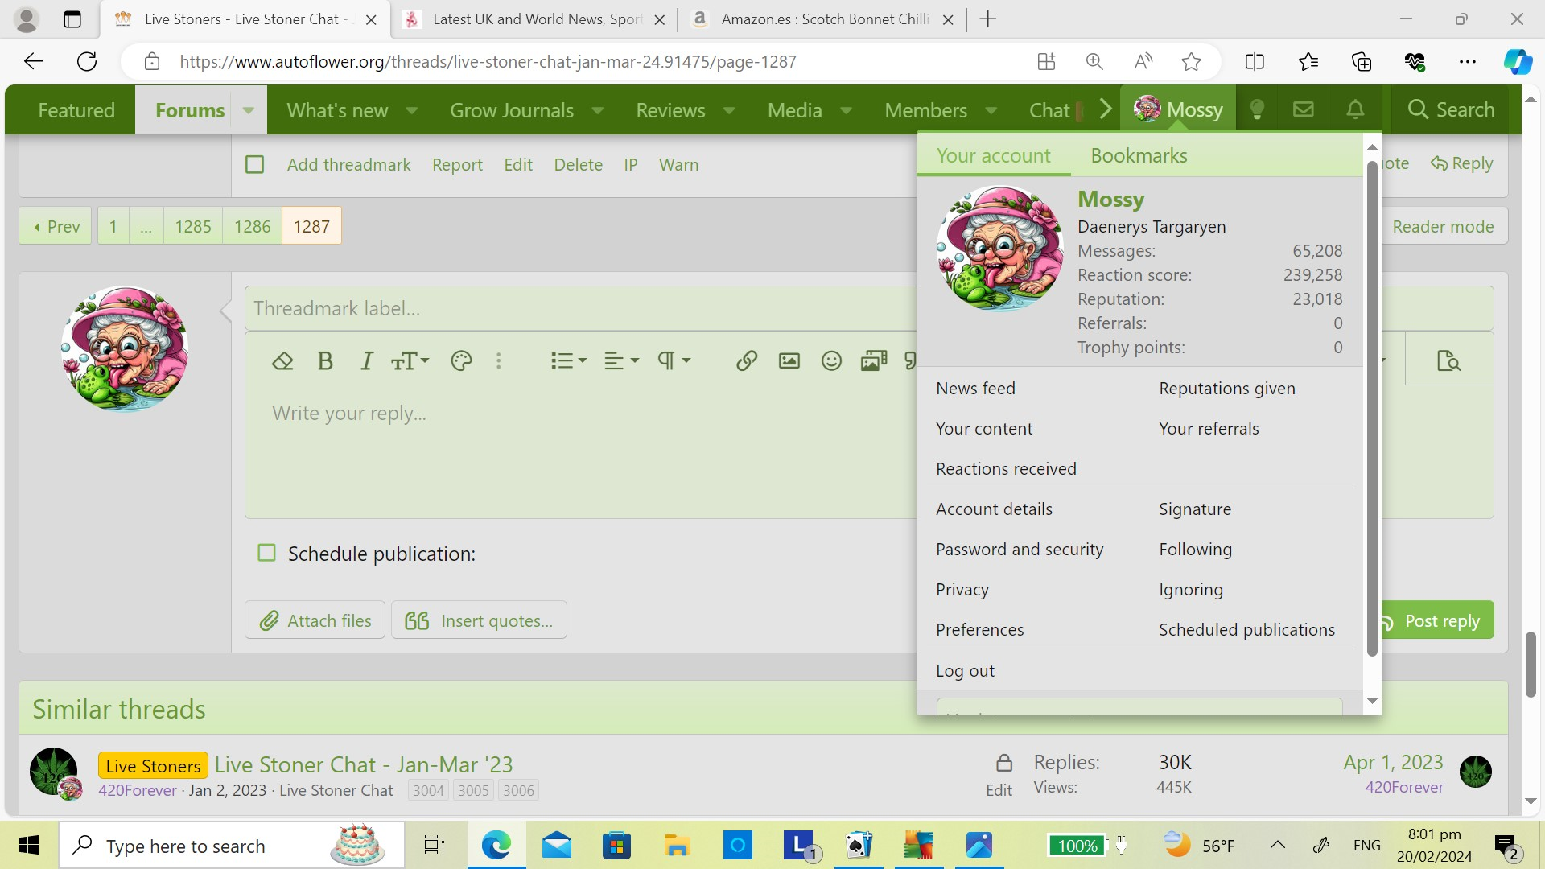Open the media gallery insert icon
This screenshot has height=869, width=1545.
click(873, 361)
